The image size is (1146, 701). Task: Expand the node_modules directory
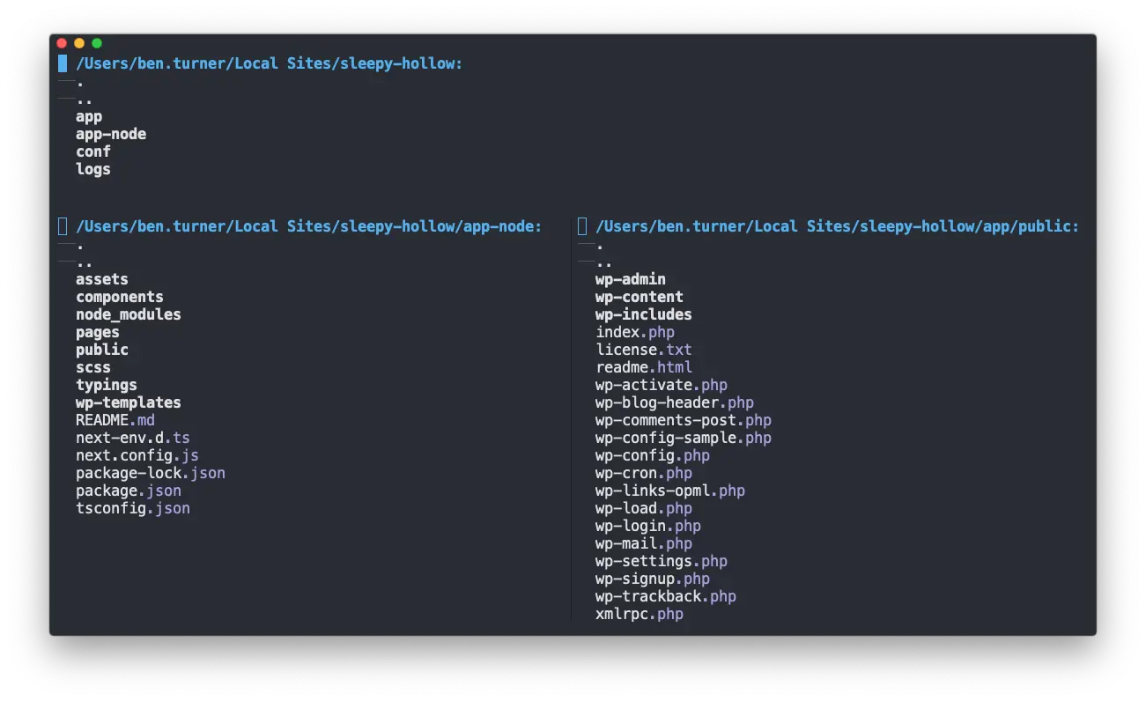(x=129, y=314)
